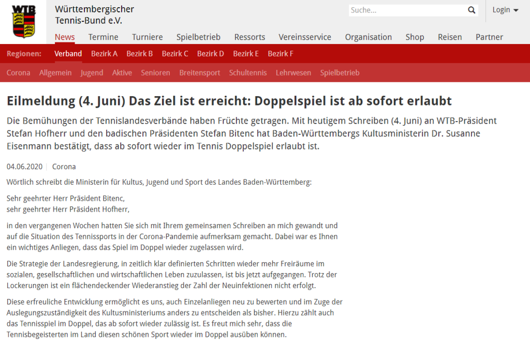Select the Bezirk D region
Viewport: 530px width, 343px height.
211,54
